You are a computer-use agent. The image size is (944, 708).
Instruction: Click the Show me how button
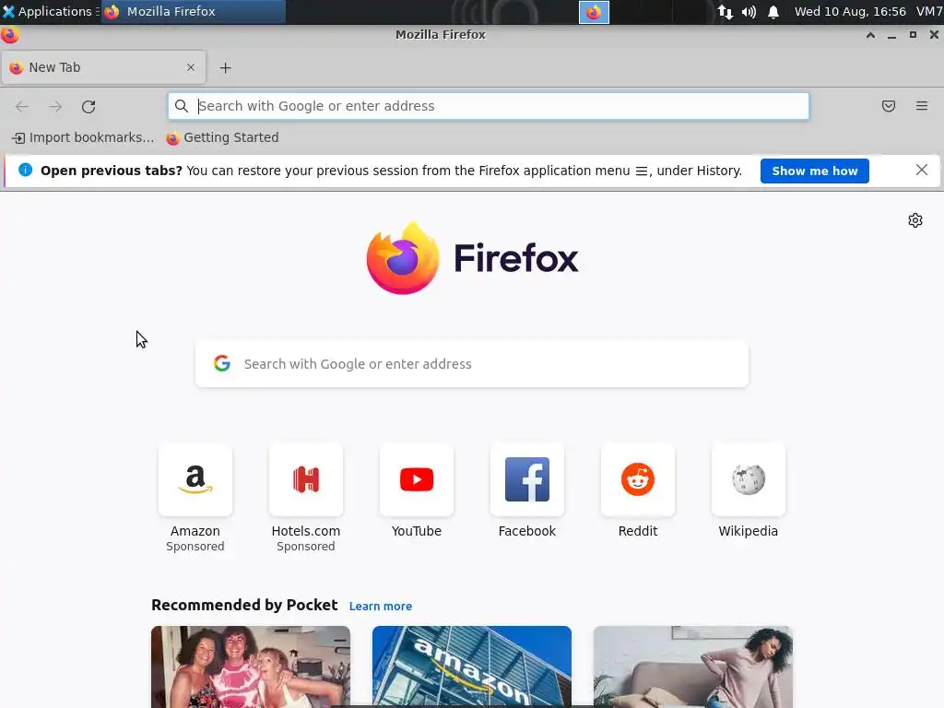[814, 171]
